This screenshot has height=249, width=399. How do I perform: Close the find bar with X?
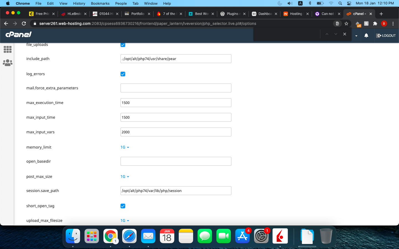coord(345,34)
